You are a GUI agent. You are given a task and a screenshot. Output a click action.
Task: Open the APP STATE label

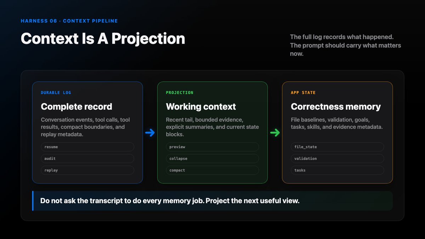[303, 93]
